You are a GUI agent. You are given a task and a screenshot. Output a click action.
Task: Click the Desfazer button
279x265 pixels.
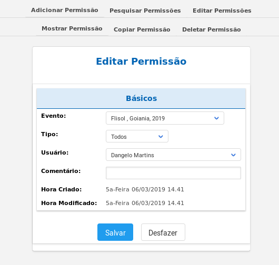point(163,232)
